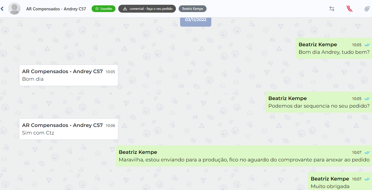Open the contact profile avatar
This screenshot has height=190, width=372.
pyautogui.click(x=14, y=9)
